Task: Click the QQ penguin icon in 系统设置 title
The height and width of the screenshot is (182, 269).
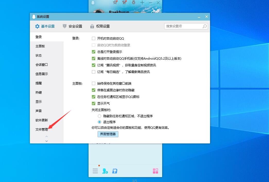Action: (x=34, y=17)
